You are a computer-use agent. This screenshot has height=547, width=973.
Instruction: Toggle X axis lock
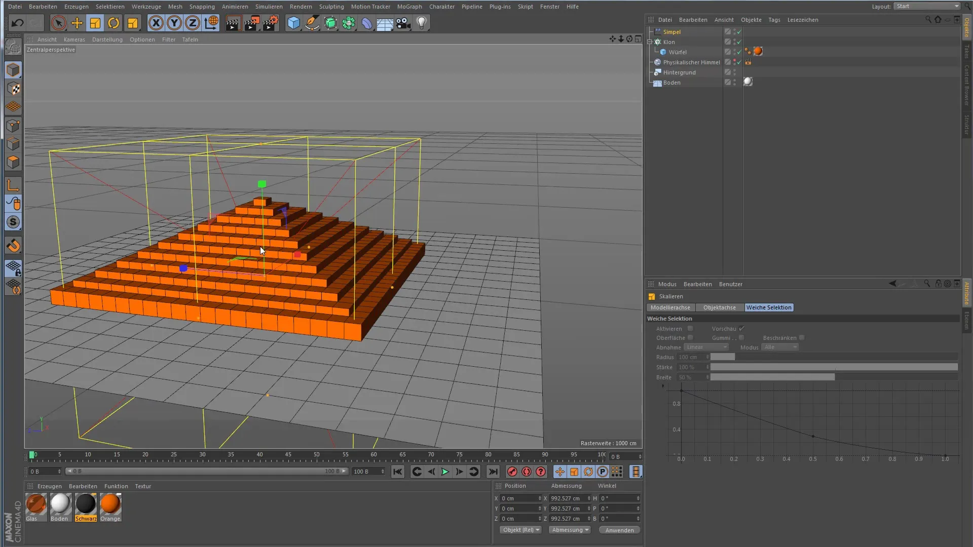156,23
